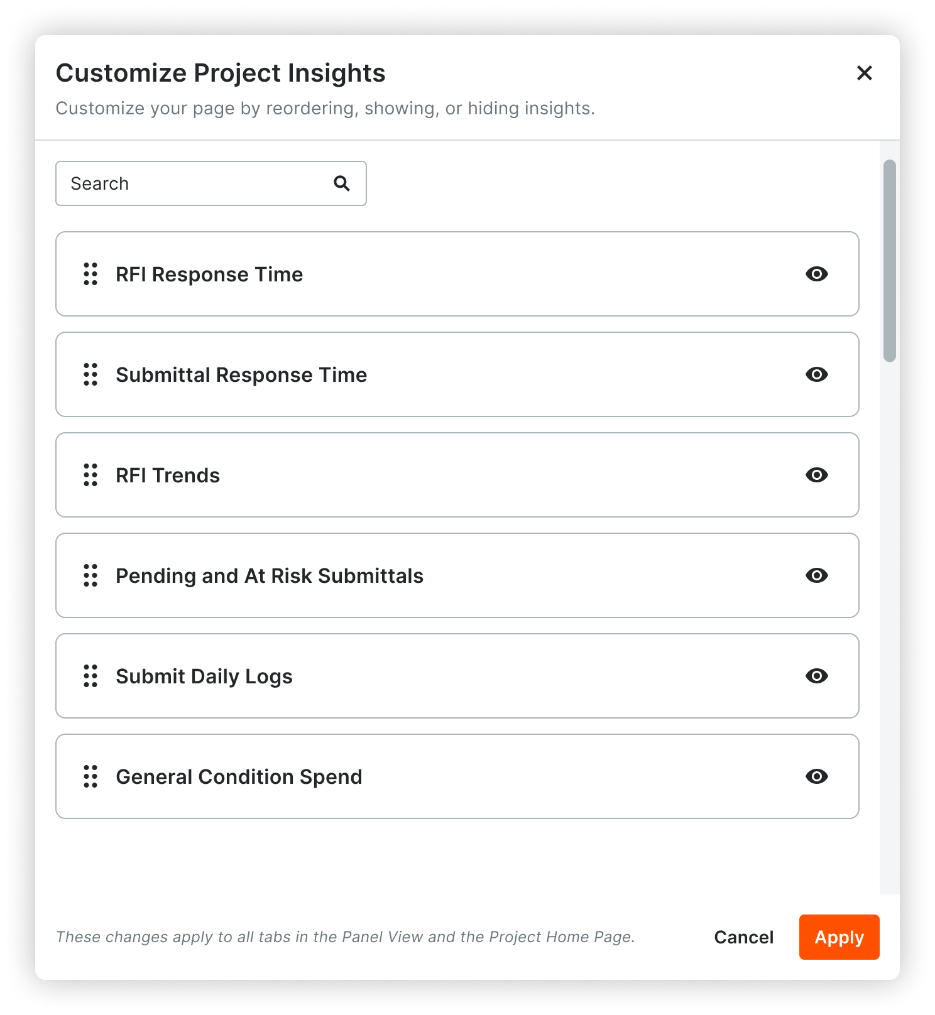The image size is (935, 1015).
Task: Click the drag handle beside RFI Response Time
Action: point(90,274)
